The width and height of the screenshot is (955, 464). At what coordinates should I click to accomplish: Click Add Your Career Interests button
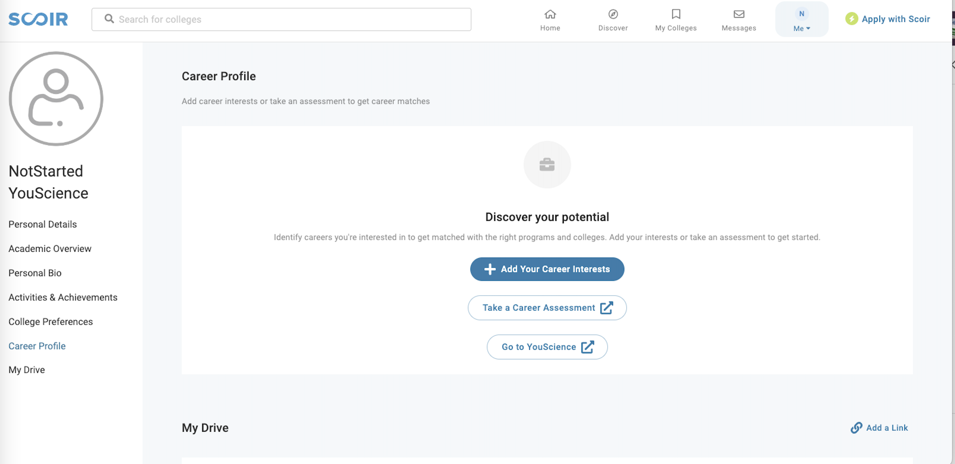pyautogui.click(x=547, y=269)
